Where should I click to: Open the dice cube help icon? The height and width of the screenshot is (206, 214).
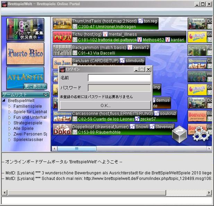179,134
